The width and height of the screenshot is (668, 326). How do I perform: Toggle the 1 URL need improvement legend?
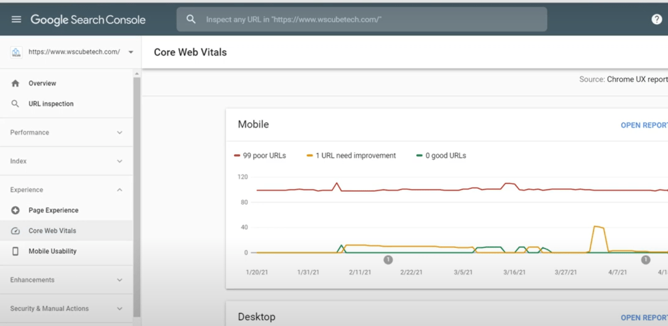click(x=352, y=156)
